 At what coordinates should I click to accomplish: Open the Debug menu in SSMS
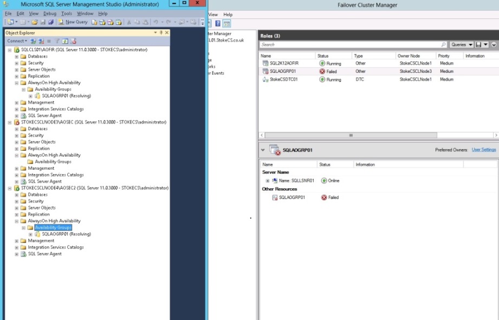coord(50,14)
